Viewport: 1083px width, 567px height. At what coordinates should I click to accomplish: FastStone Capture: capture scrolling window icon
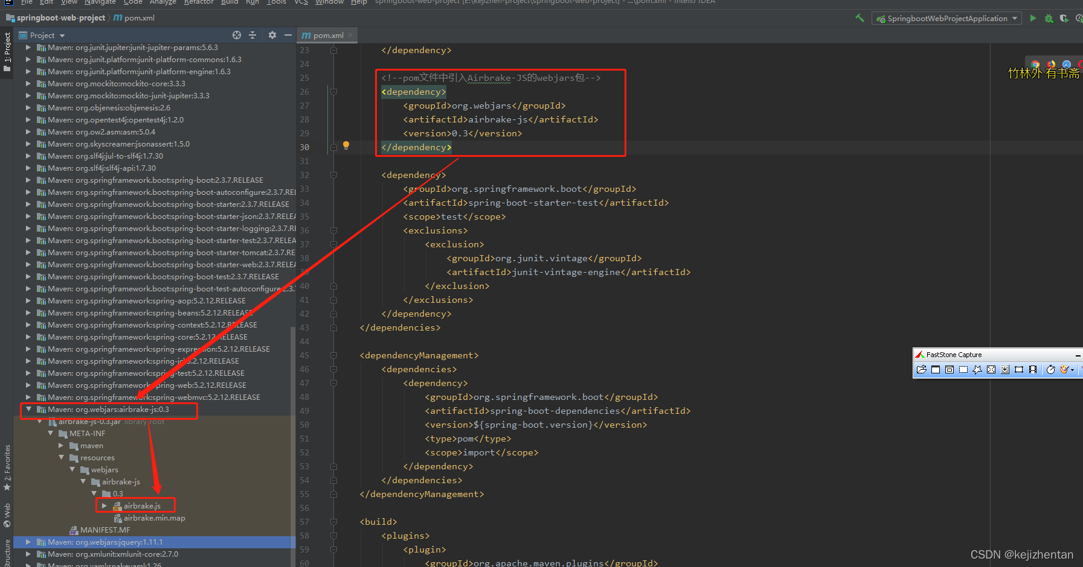click(1005, 370)
